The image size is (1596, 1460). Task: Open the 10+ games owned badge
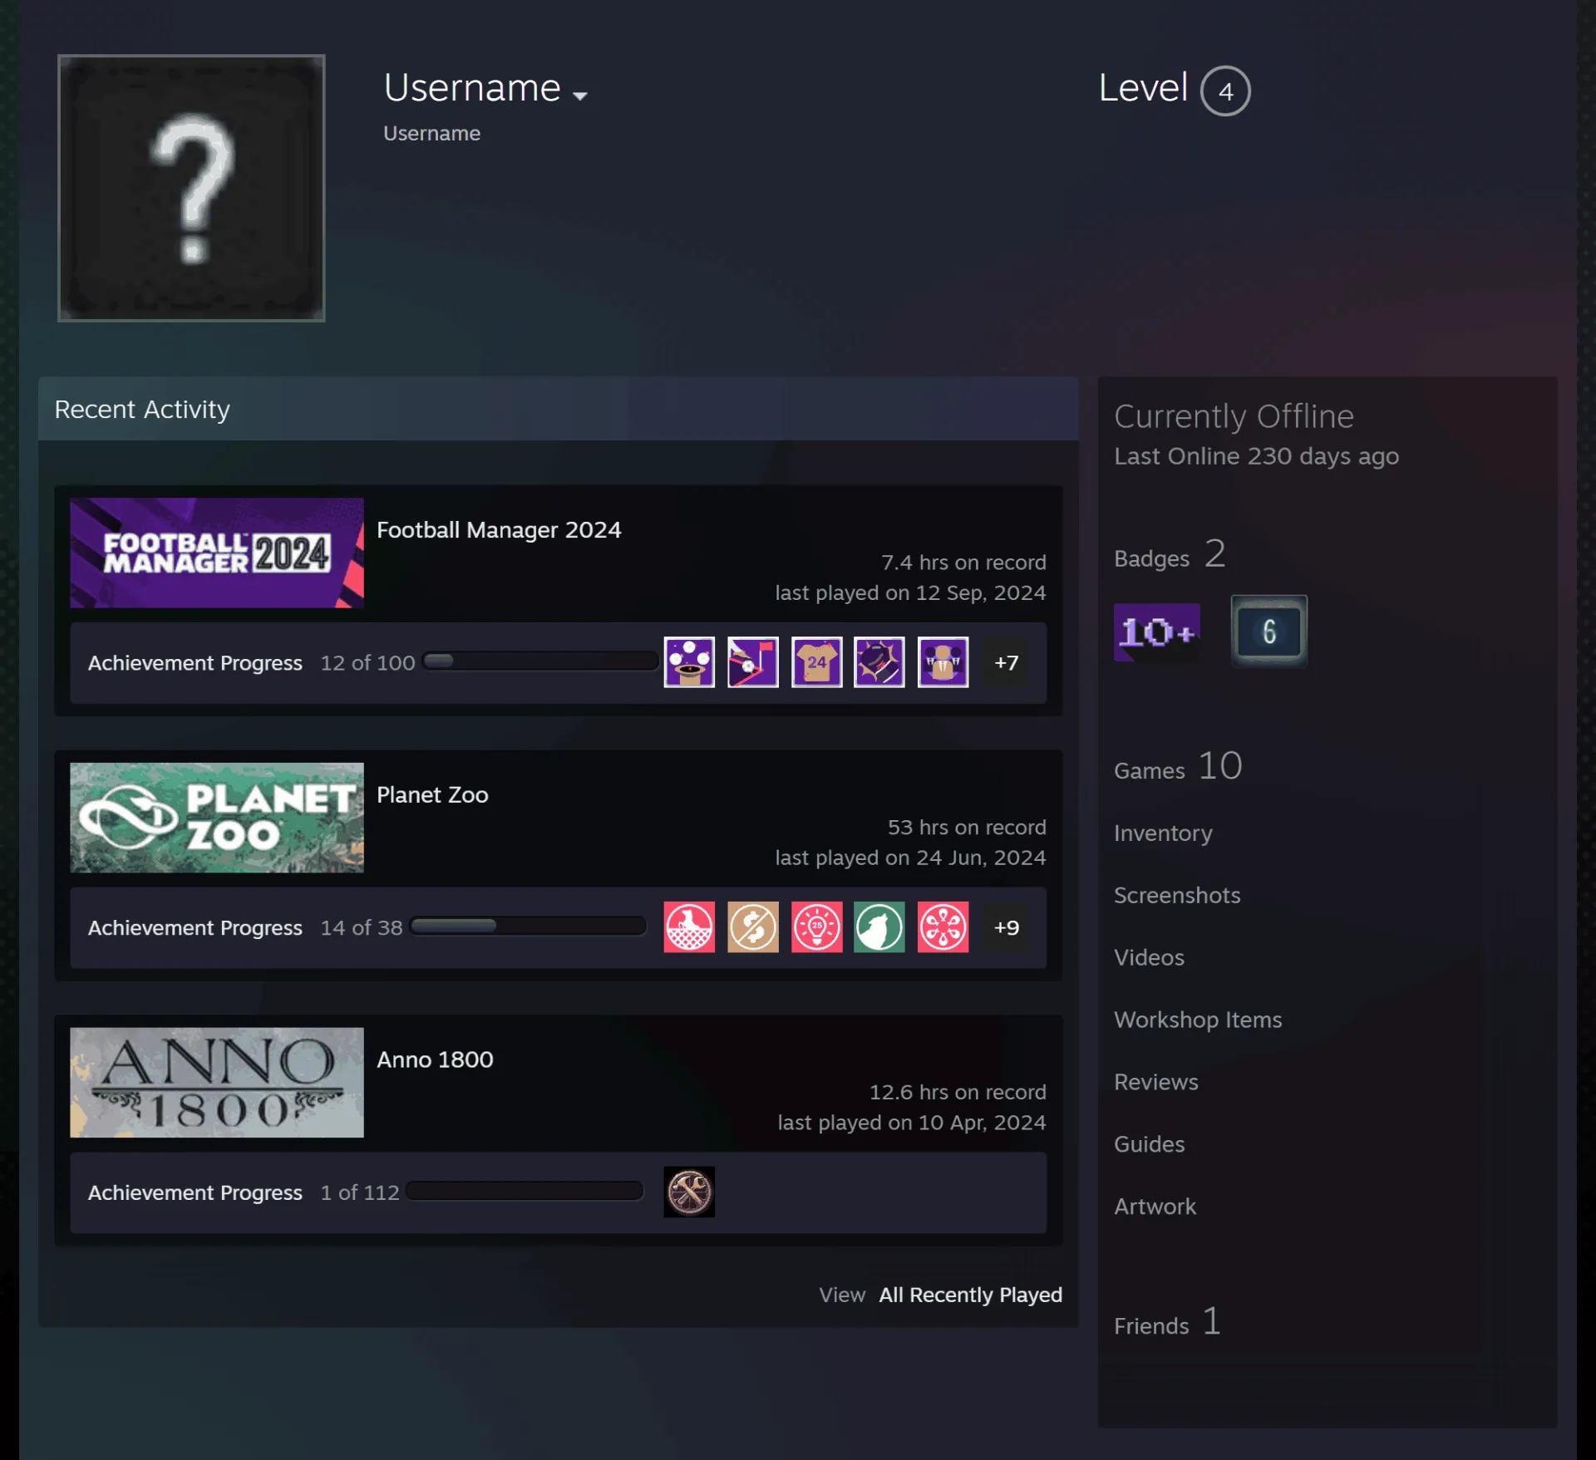[x=1156, y=632]
